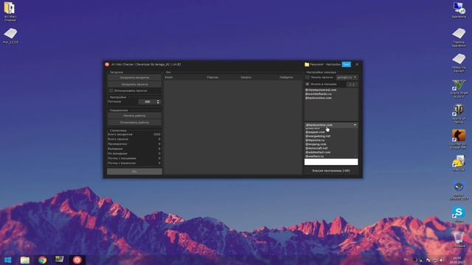Choose @mojang.com from the dropdown list
The width and height of the screenshot is (472, 265).
click(316, 144)
